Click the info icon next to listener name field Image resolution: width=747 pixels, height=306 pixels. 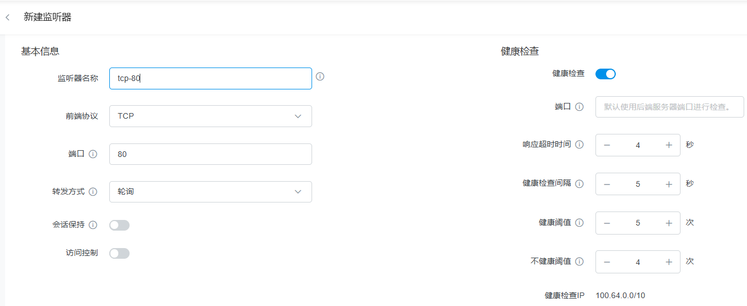[320, 76]
